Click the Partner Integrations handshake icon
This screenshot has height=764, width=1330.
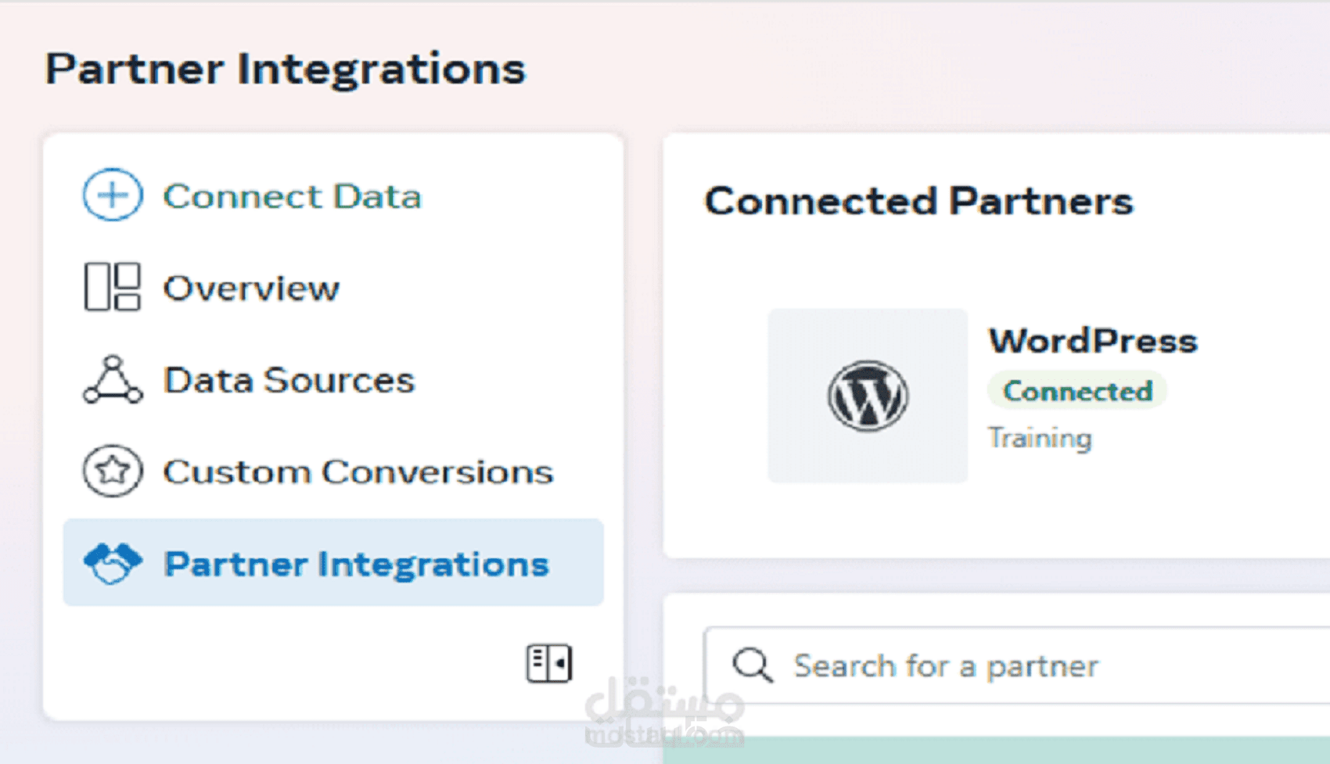tap(113, 563)
